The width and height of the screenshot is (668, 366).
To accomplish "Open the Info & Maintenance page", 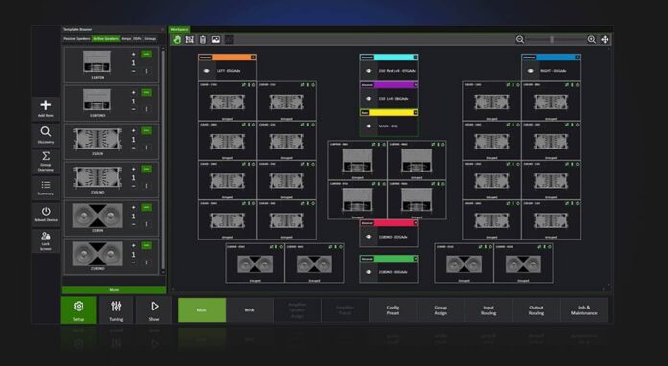I will coord(584,309).
